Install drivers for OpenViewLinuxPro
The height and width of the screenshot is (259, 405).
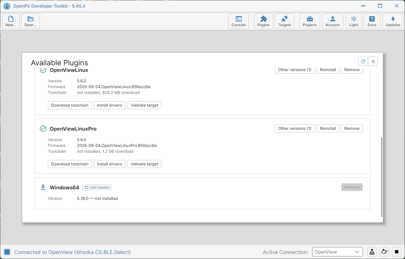110,164
